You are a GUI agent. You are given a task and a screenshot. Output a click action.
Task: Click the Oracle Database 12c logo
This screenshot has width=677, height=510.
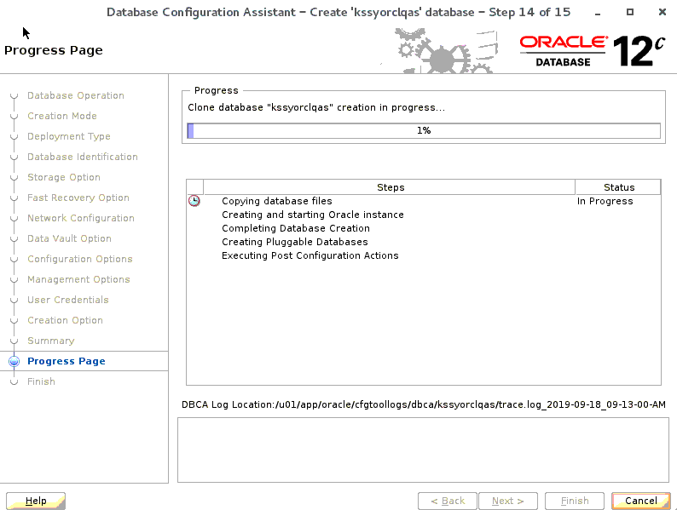tap(592, 51)
